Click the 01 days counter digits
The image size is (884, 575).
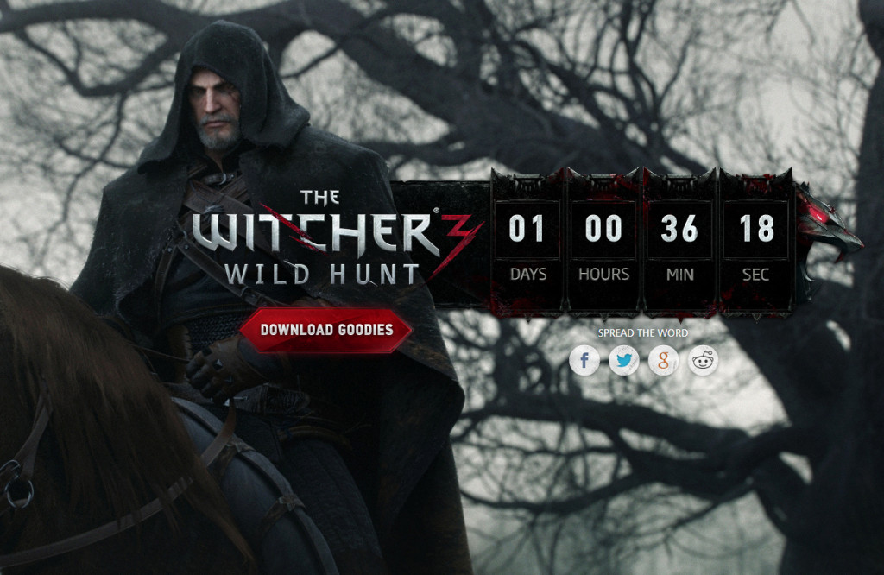pyautogui.click(x=527, y=228)
